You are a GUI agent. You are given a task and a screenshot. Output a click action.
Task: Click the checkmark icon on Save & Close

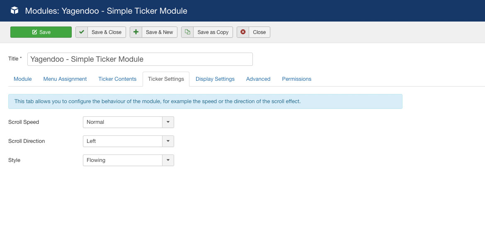point(82,32)
